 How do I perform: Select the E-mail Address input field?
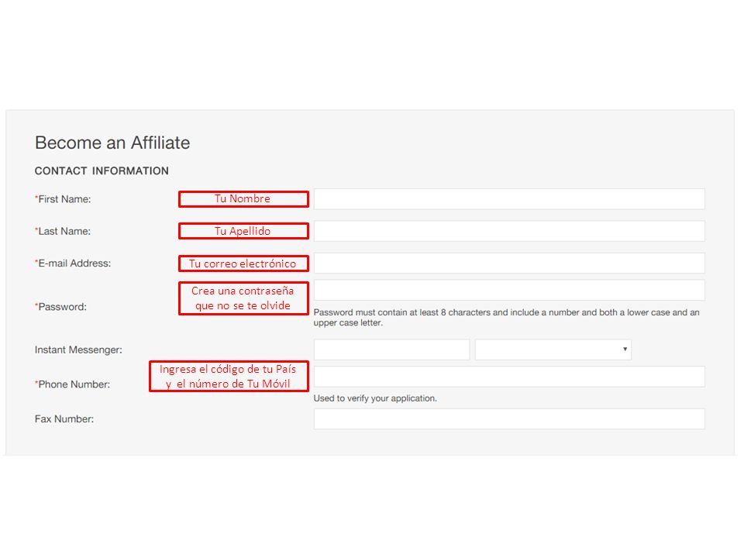(509, 263)
